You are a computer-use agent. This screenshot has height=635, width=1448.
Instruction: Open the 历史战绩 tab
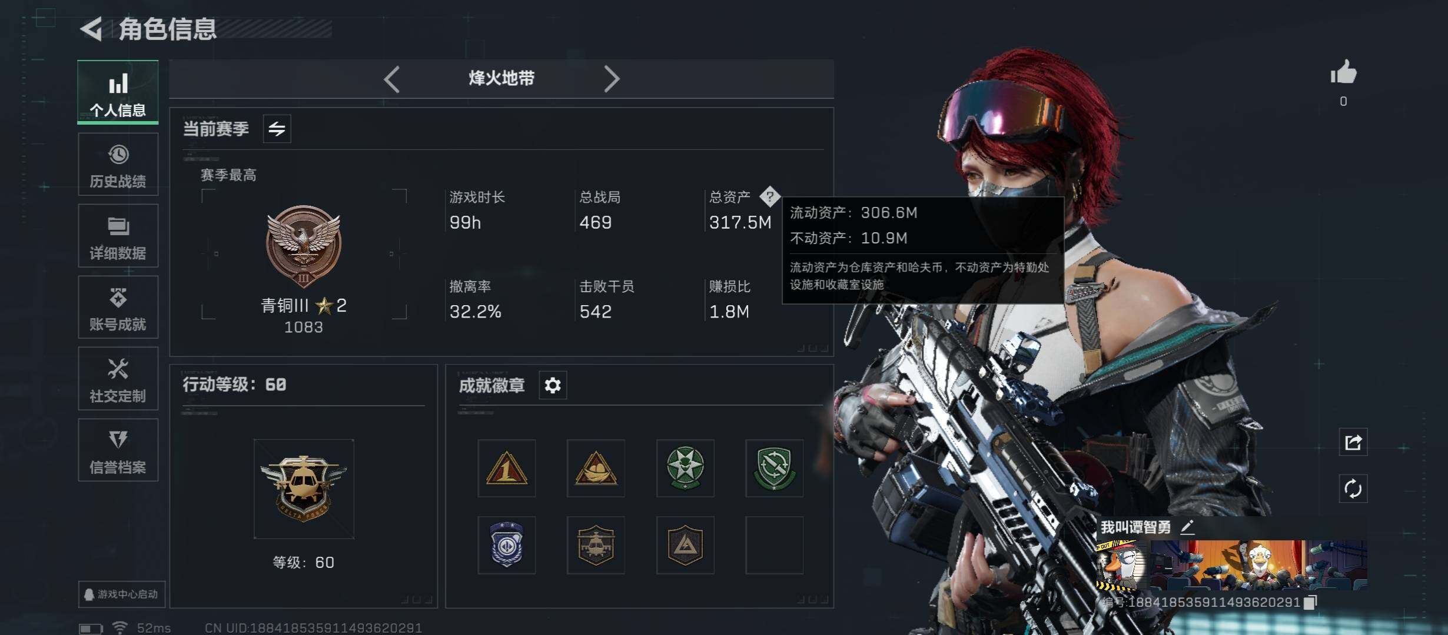pos(118,164)
